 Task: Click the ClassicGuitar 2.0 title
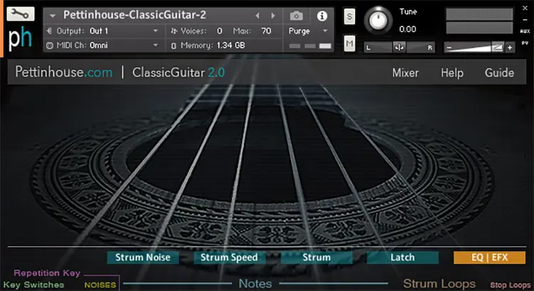coord(179,72)
